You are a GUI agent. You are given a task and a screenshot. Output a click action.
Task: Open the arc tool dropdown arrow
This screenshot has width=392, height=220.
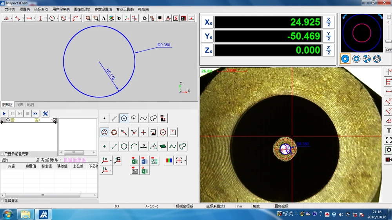coord(80,18)
